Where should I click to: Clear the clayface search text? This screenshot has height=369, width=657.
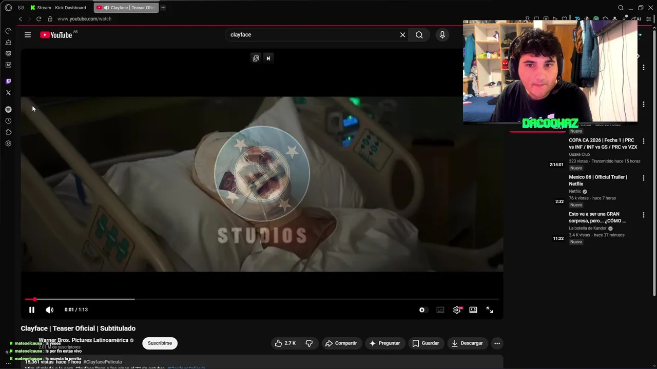click(403, 35)
